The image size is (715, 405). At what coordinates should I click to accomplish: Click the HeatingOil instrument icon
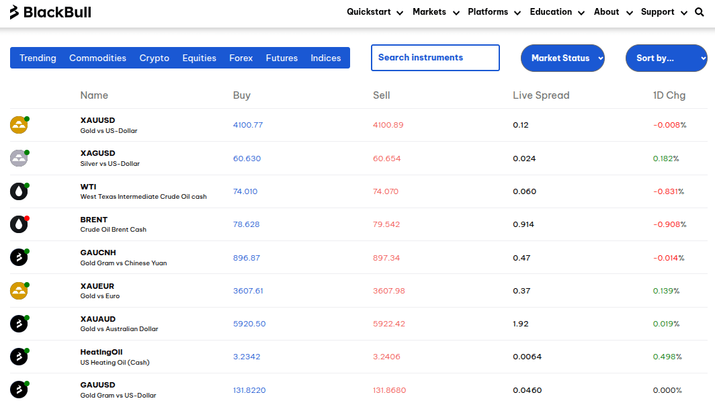19,357
